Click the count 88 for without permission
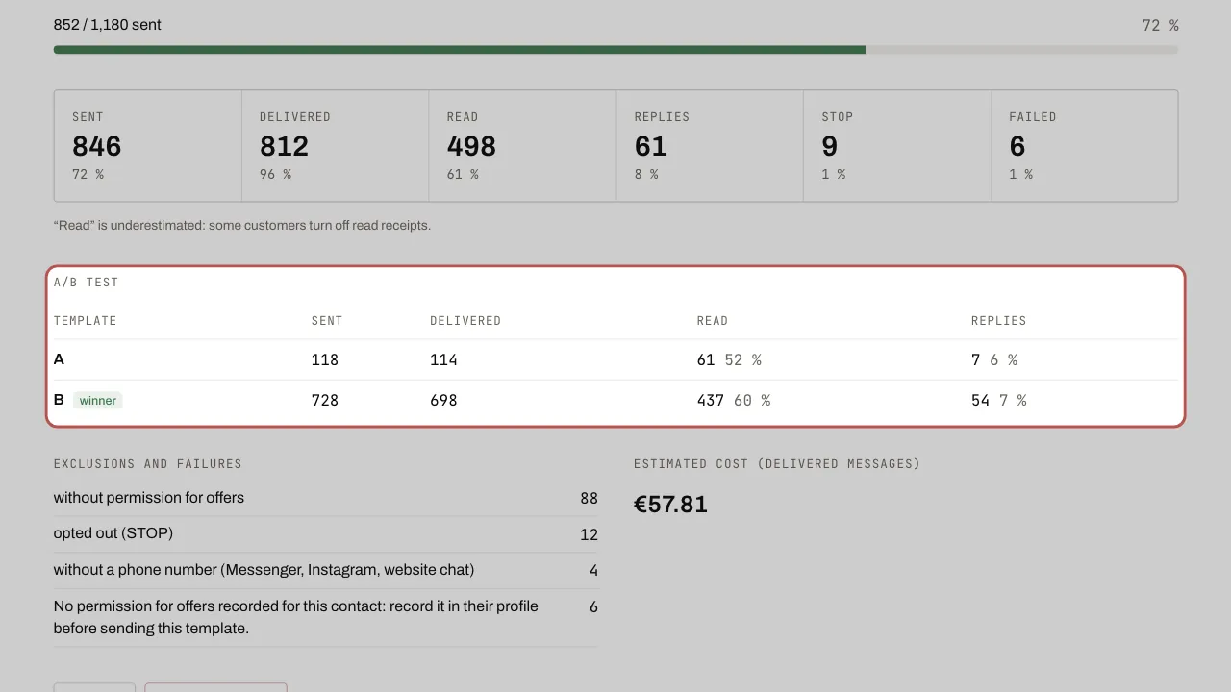The height and width of the screenshot is (692, 1231). [590, 499]
